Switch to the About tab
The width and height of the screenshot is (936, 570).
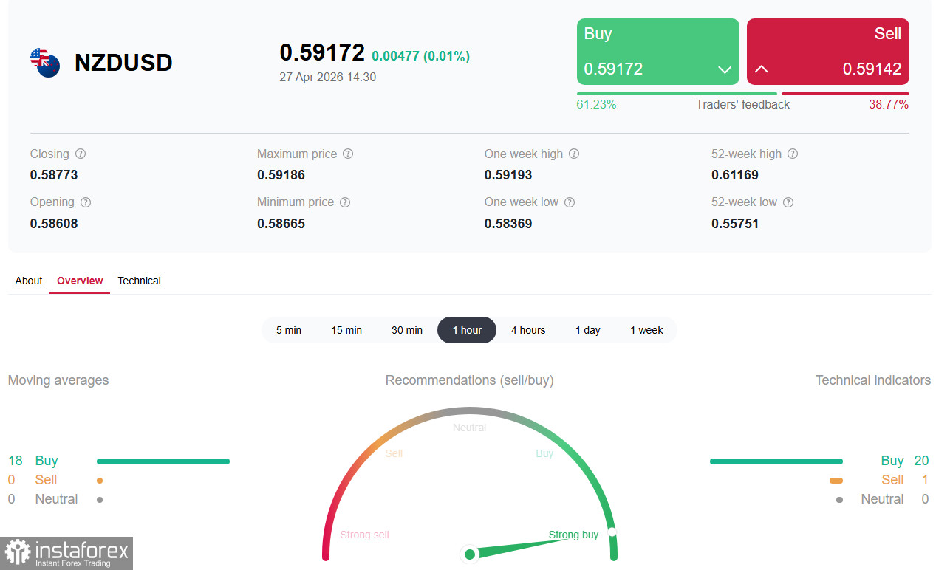point(29,281)
